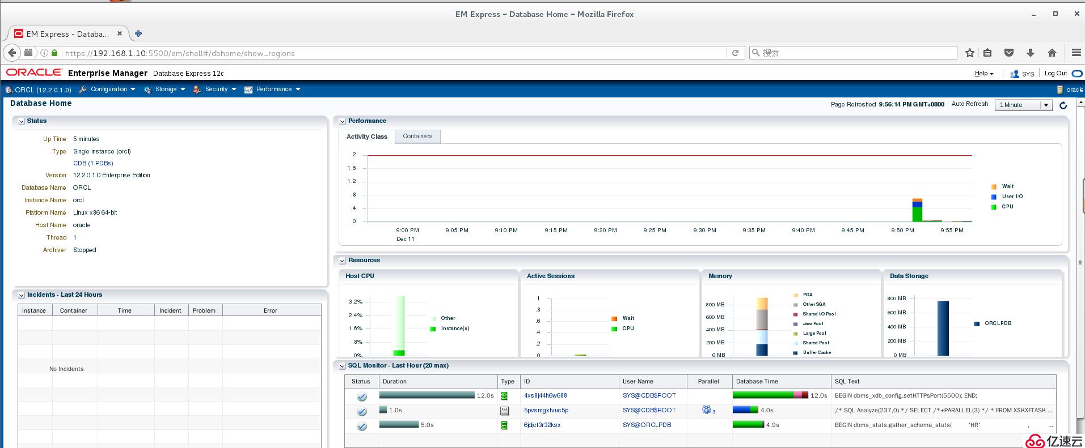Click the SYS user icon
This screenshot has height=448, width=1085.
(1015, 74)
